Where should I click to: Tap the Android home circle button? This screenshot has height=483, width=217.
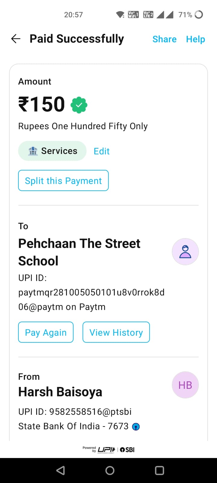[110, 470]
